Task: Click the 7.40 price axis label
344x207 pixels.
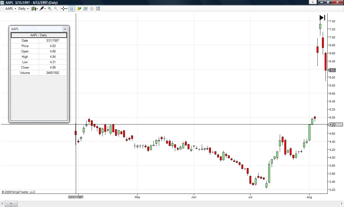Action: pos(332,21)
